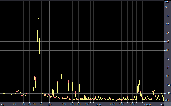Click the 20 Hz frequency label
The width and height of the screenshot is (171, 106).
pyautogui.click(x=15, y=104)
